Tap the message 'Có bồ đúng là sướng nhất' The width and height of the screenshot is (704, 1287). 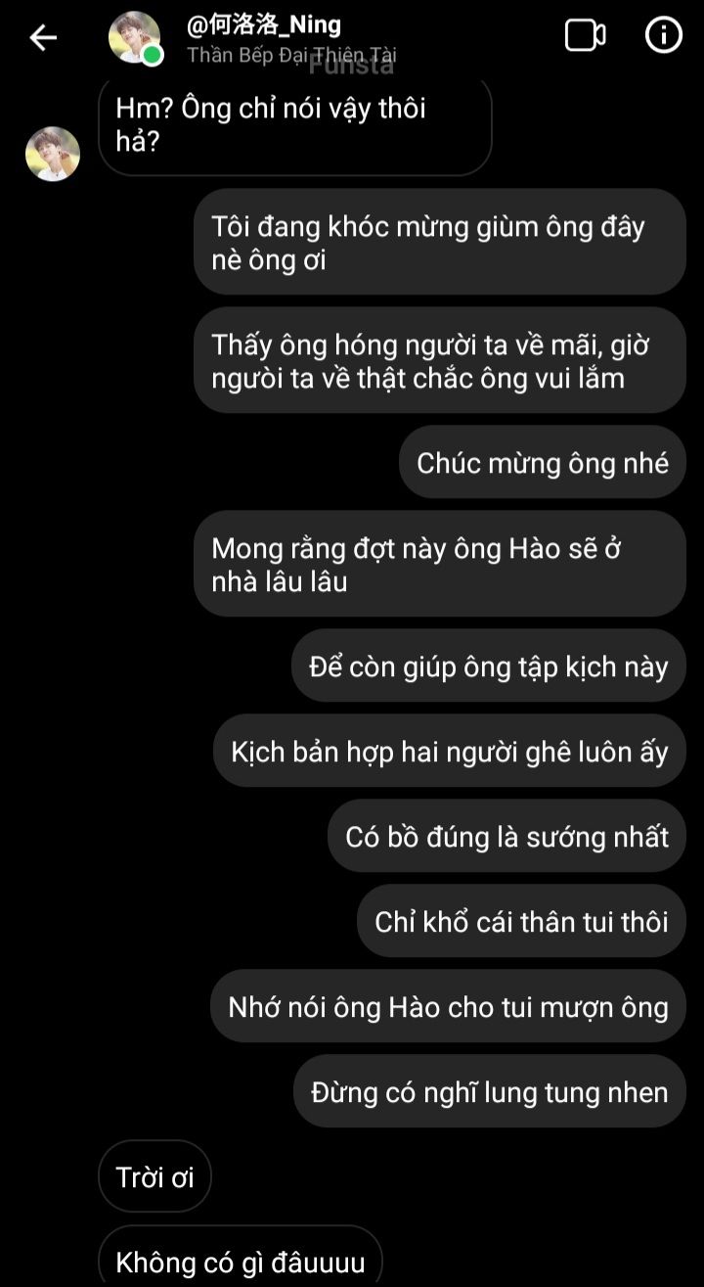(x=506, y=836)
